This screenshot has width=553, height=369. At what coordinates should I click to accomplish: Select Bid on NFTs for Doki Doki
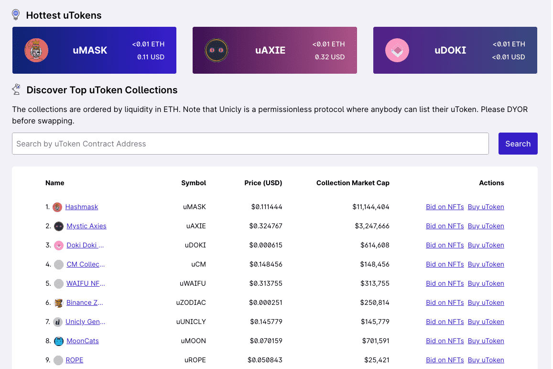pyautogui.click(x=445, y=245)
